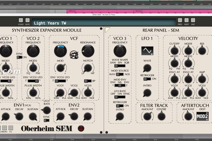Click the aftertouch AMOUNT knob
The image size is (212, 141).
click(x=188, y=116)
